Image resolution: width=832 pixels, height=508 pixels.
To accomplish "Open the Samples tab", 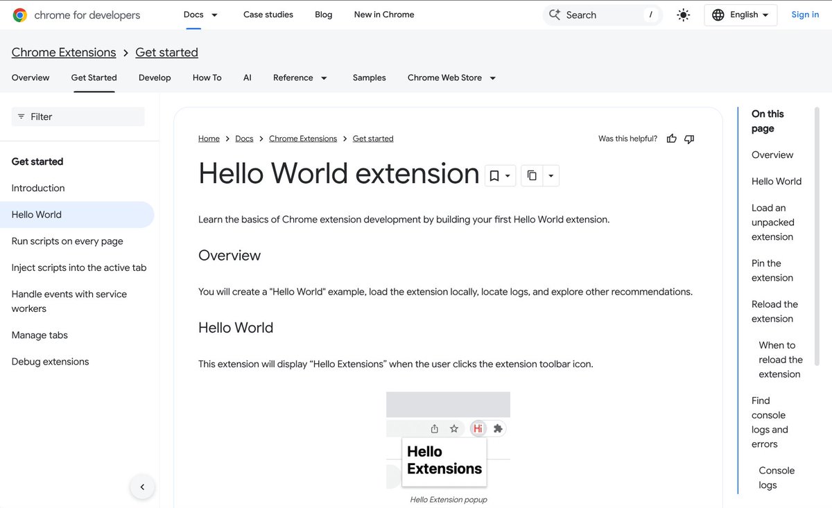I will coord(370,78).
